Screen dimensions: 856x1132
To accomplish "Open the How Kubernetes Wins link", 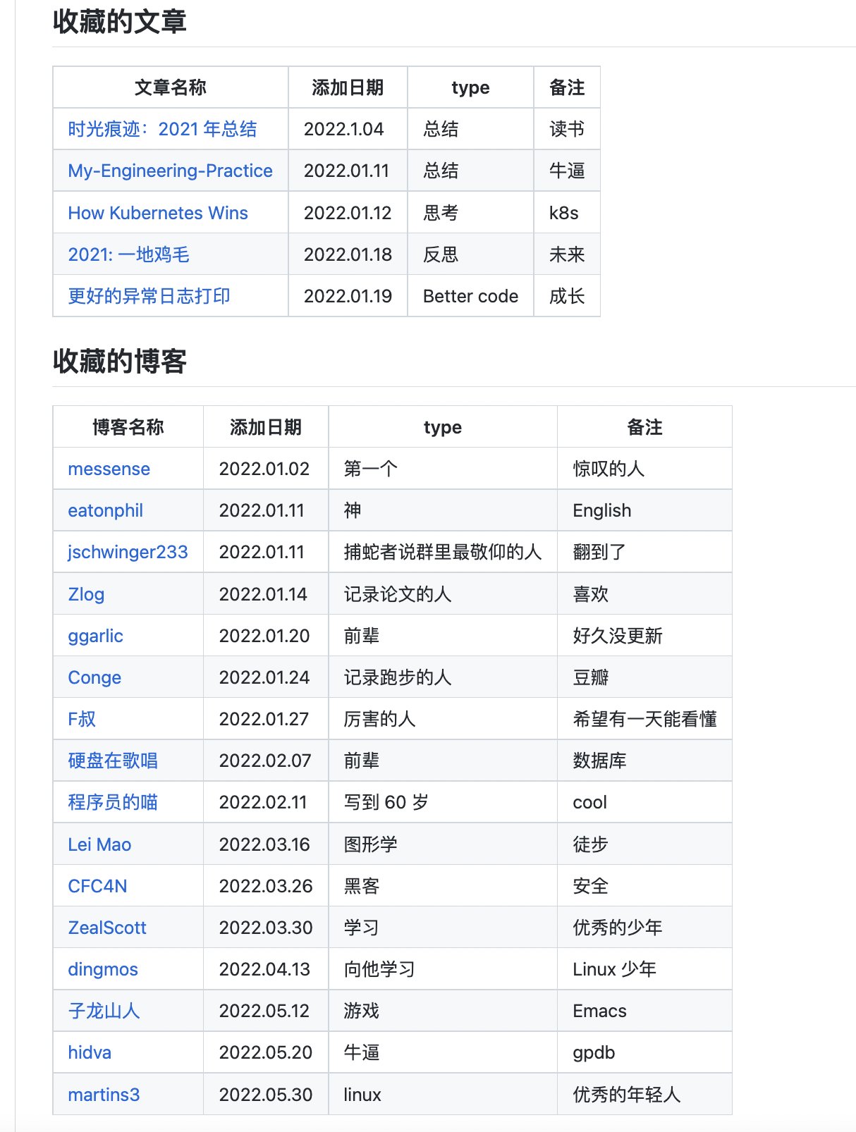I will click(158, 213).
